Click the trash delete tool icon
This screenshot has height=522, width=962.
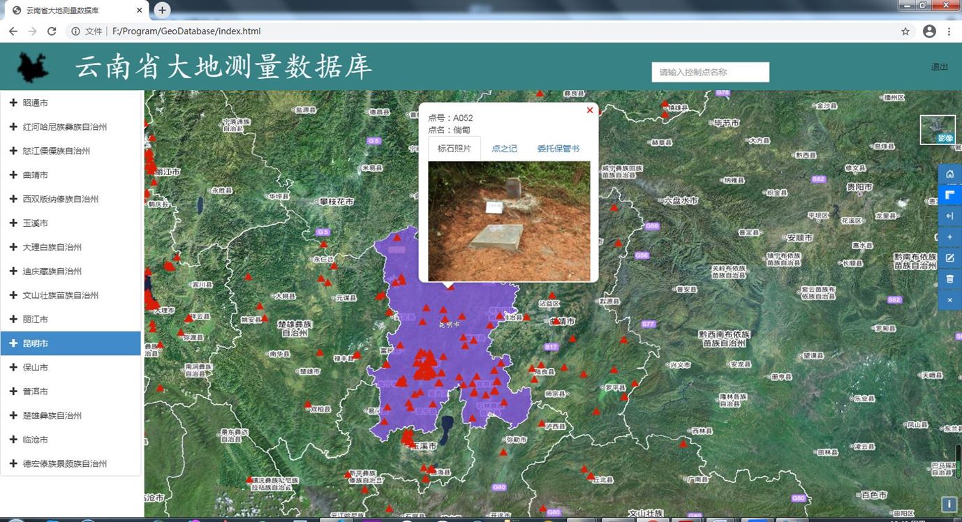point(949,279)
